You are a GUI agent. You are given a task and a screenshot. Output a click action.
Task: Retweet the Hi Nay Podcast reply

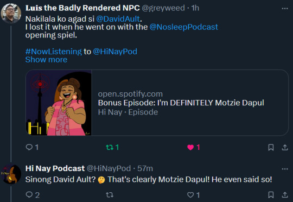tap(110, 195)
